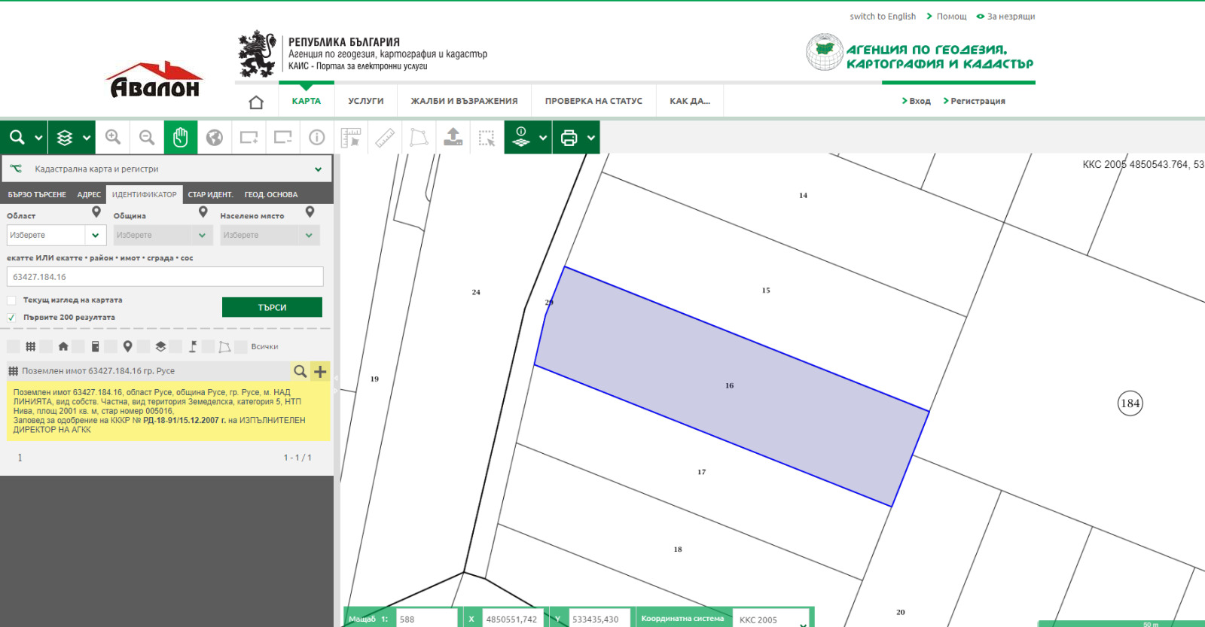Open the 'Област' dropdown
Viewport: 1205px width, 627px height.
click(95, 235)
